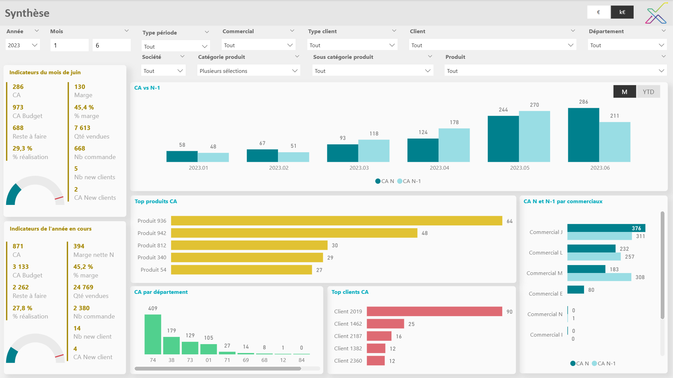Click the Catégorie produit header chevron
Viewport: 673px width, 378px height.
[297, 56]
